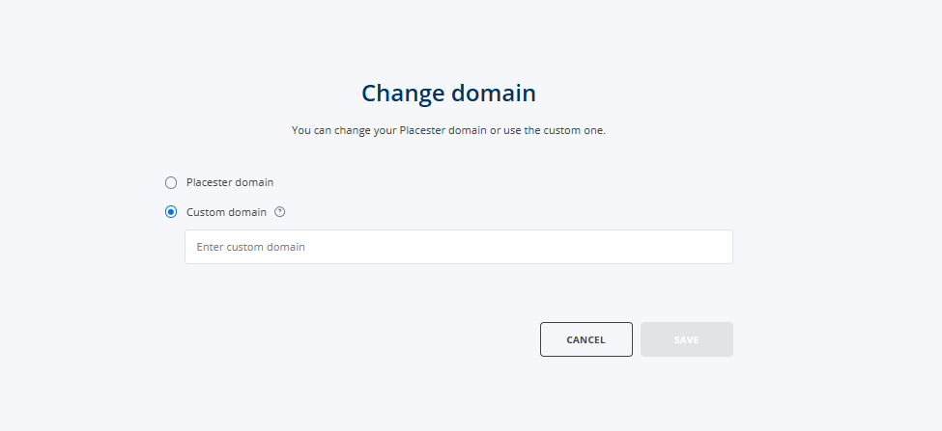Viewport: 942px width, 431px height.
Task: Click the "Custom domain" option label text
Action: click(x=226, y=212)
